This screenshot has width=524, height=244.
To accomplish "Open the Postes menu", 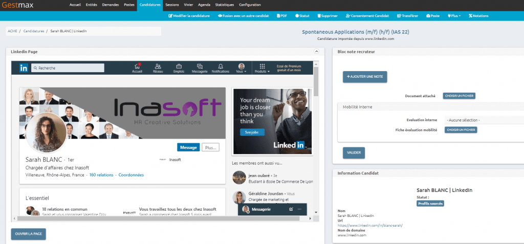I will [129, 5].
